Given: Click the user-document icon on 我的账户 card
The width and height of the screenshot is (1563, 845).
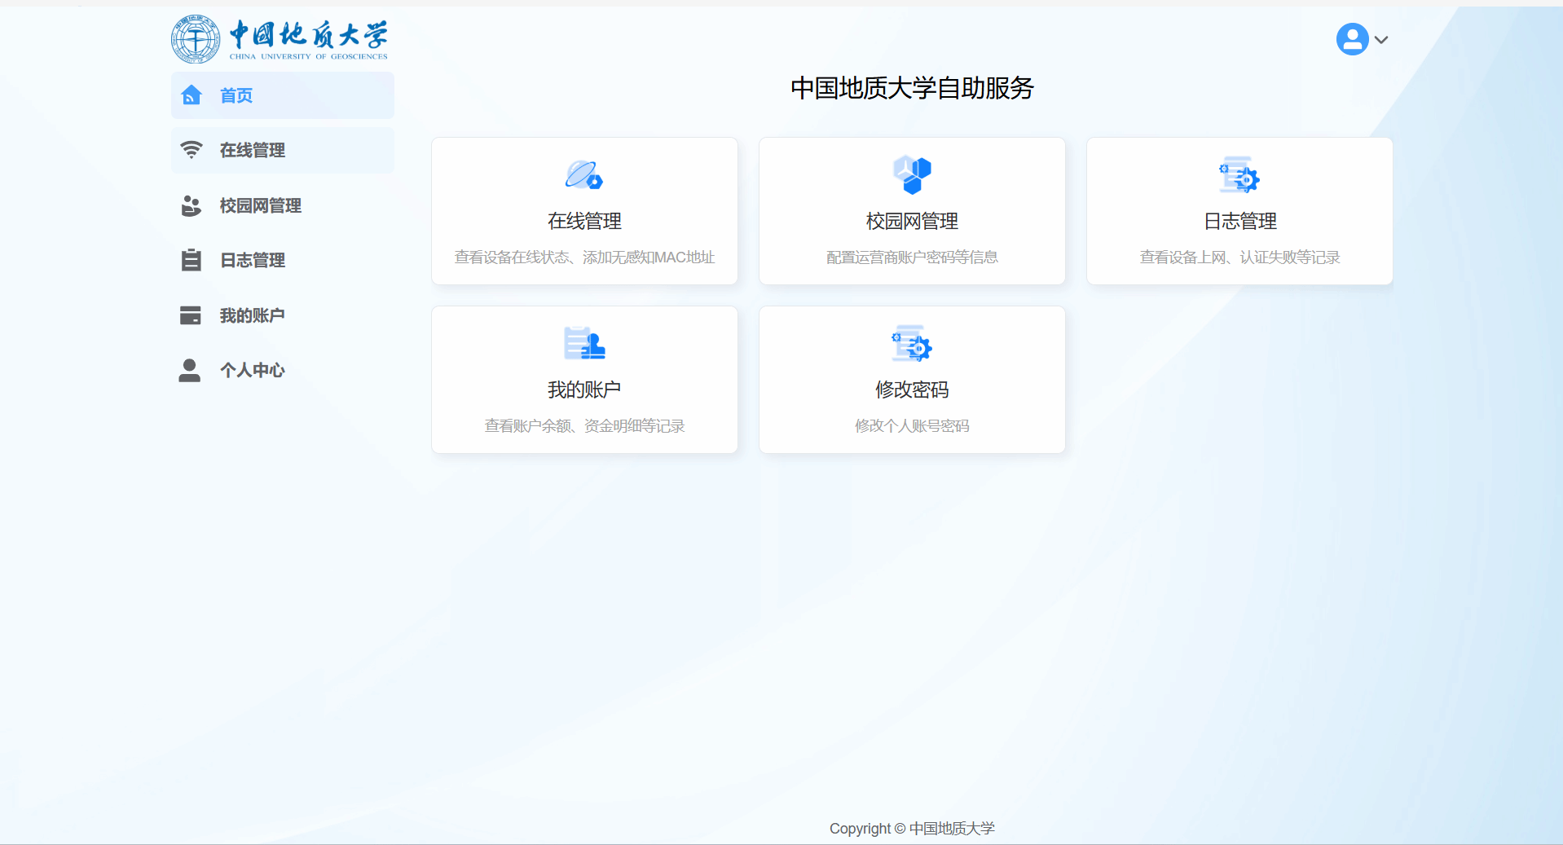Looking at the screenshot, I should pyautogui.click(x=584, y=343).
